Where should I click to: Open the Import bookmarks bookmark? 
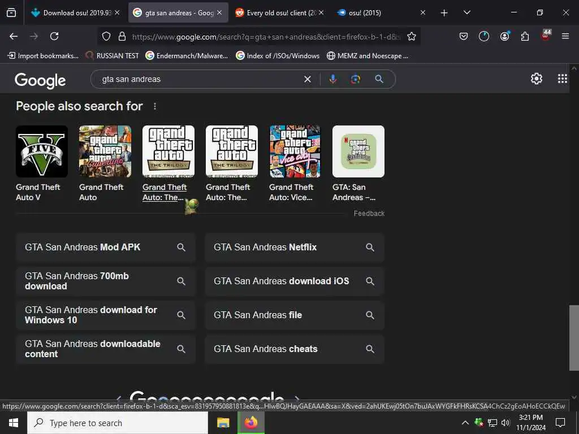[43, 56]
